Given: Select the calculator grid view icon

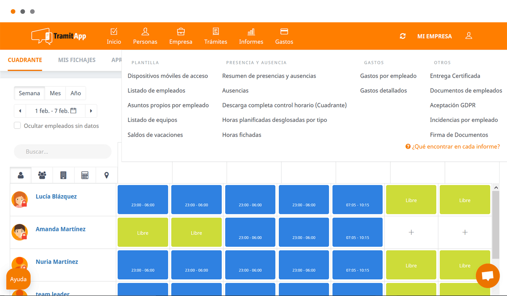Looking at the screenshot, I should click(85, 175).
